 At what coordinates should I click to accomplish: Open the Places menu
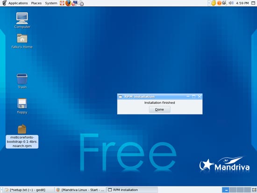[x=36, y=3]
